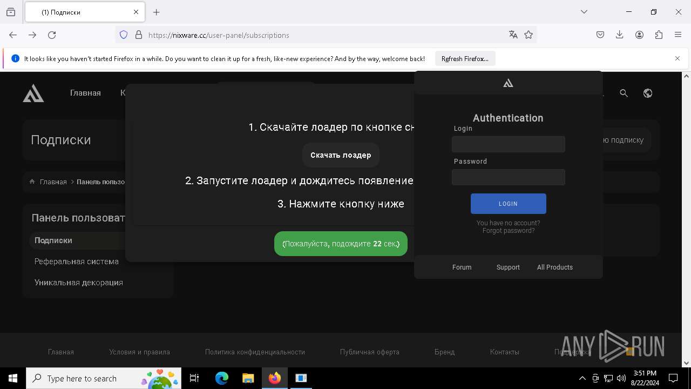Launch Microsoft Edge from the taskbar
This screenshot has height=389, width=691.
pos(222,378)
